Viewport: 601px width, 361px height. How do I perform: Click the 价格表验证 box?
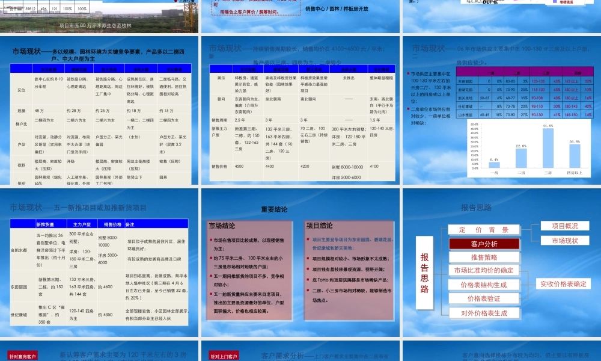click(484, 298)
